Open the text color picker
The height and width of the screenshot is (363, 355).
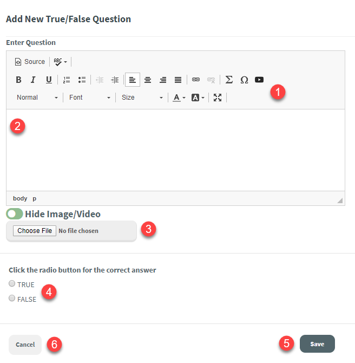(179, 98)
